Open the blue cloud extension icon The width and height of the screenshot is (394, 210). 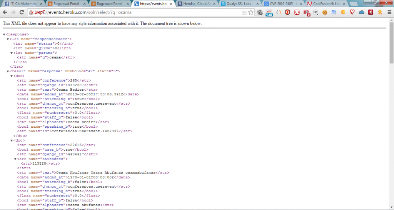point(361,12)
